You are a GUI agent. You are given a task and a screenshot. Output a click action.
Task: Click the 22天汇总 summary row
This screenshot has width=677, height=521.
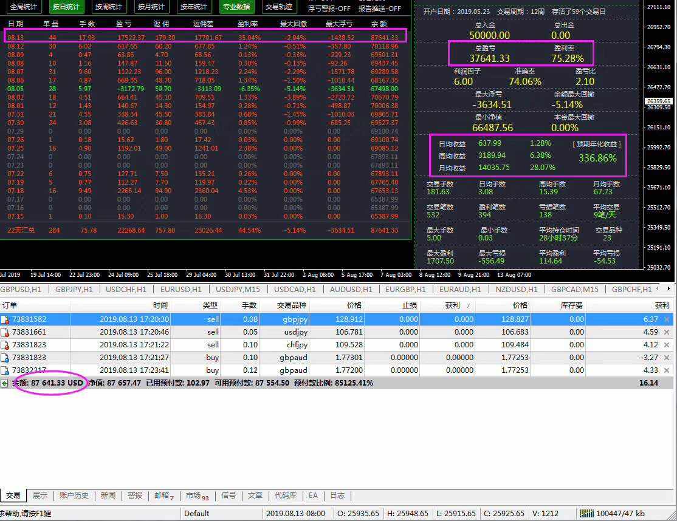click(203, 230)
